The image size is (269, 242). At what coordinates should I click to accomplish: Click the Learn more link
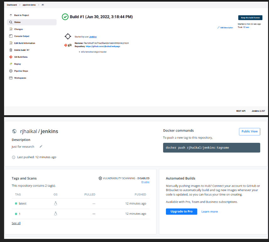click(x=210, y=212)
